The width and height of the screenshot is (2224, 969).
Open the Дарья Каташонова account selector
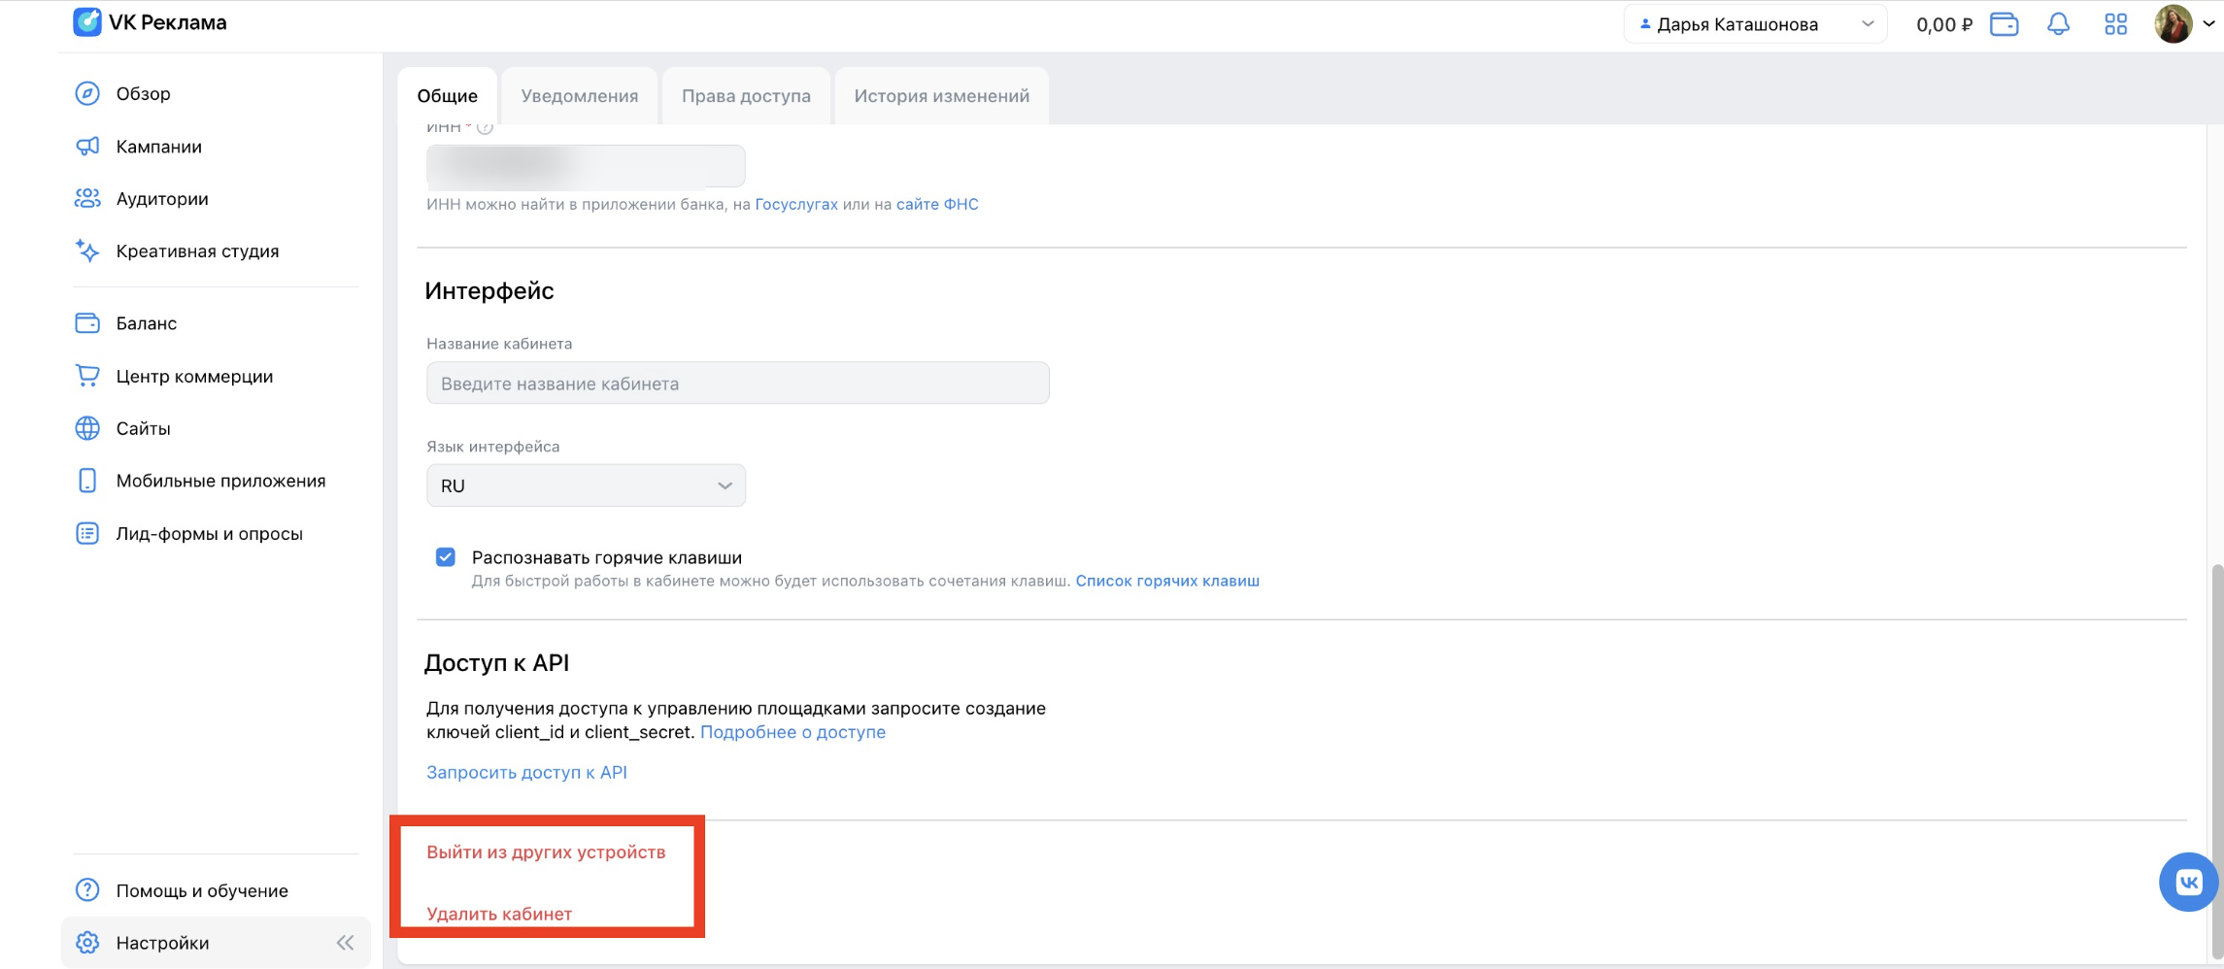(1755, 24)
